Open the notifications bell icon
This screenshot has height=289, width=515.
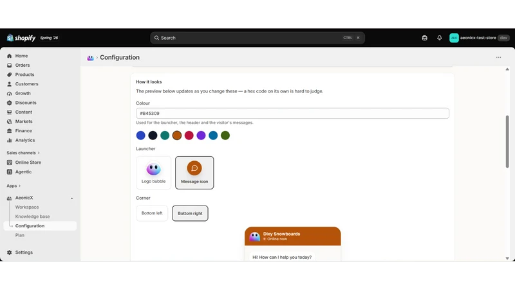[439, 38]
